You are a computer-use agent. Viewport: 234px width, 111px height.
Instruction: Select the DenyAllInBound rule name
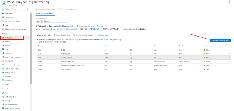tap(66, 69)
